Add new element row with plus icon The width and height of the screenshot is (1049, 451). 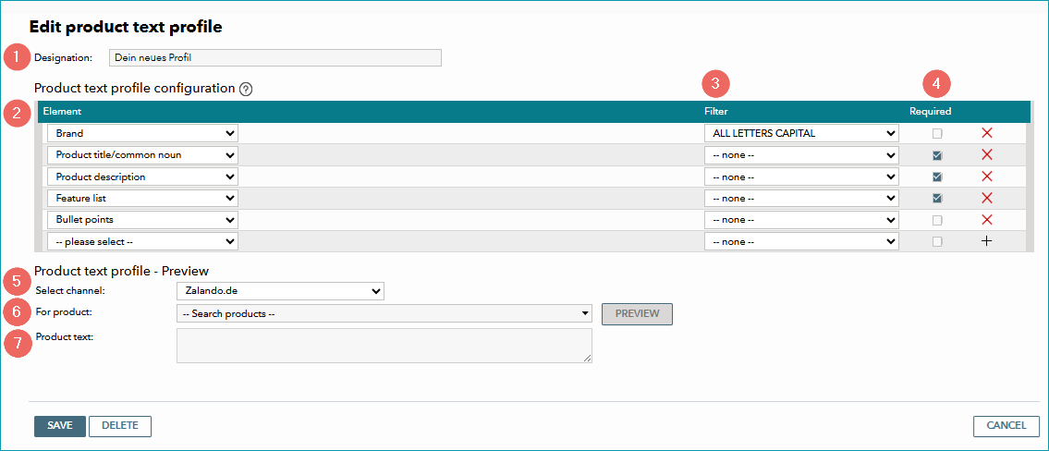point(986,241)
